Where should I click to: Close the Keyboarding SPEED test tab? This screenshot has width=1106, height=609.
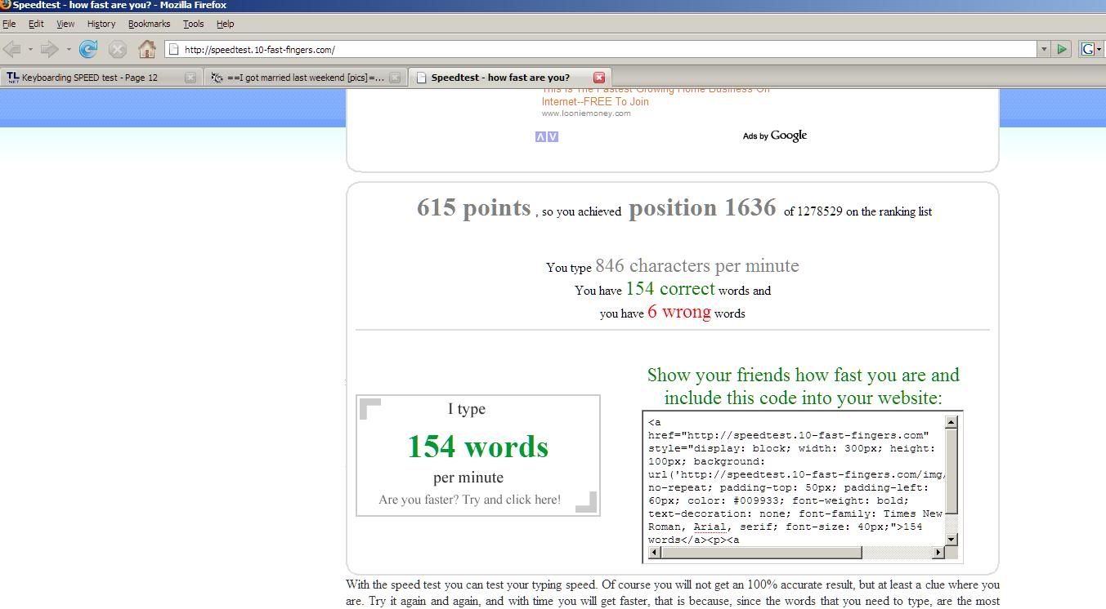pyautogui.click(x=190, y=78)
